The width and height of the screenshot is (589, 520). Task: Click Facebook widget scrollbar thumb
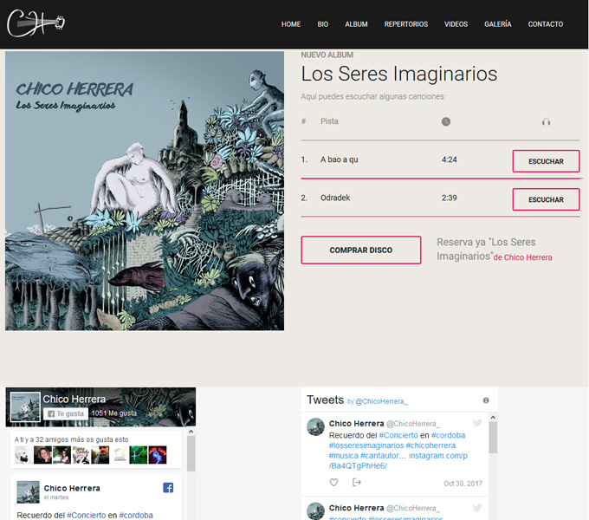pyautogui.click(x=191, y=453)
